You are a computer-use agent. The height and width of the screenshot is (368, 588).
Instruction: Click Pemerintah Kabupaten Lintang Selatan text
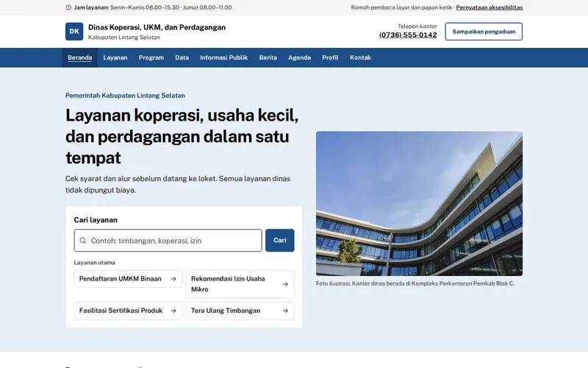125,96
